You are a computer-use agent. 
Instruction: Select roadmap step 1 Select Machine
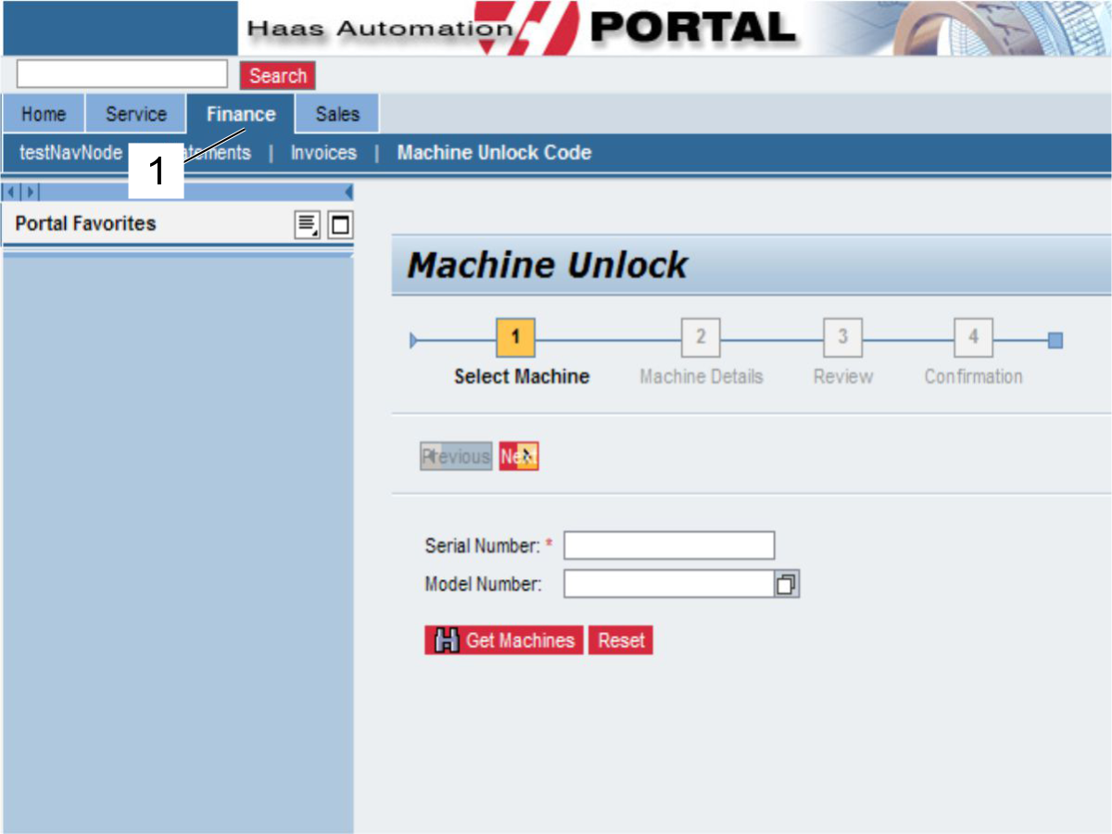pos(516,338)
